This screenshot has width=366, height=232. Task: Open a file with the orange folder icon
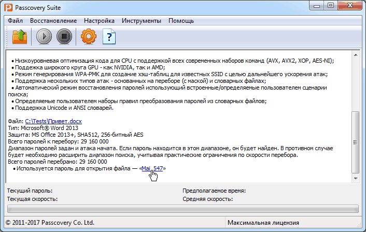point(20,37)
